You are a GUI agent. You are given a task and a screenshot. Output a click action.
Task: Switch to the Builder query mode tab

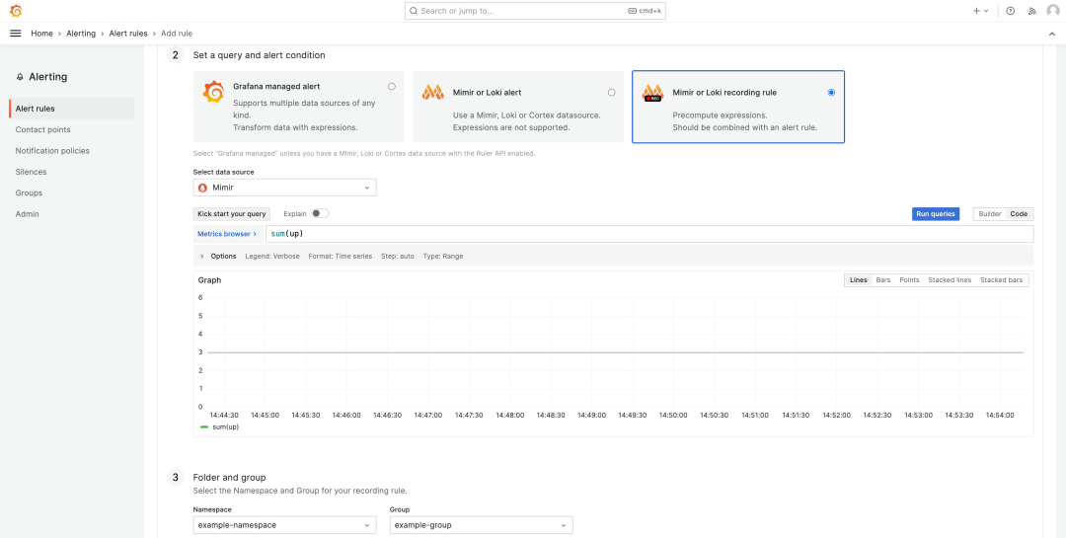[x=989, y=213]
